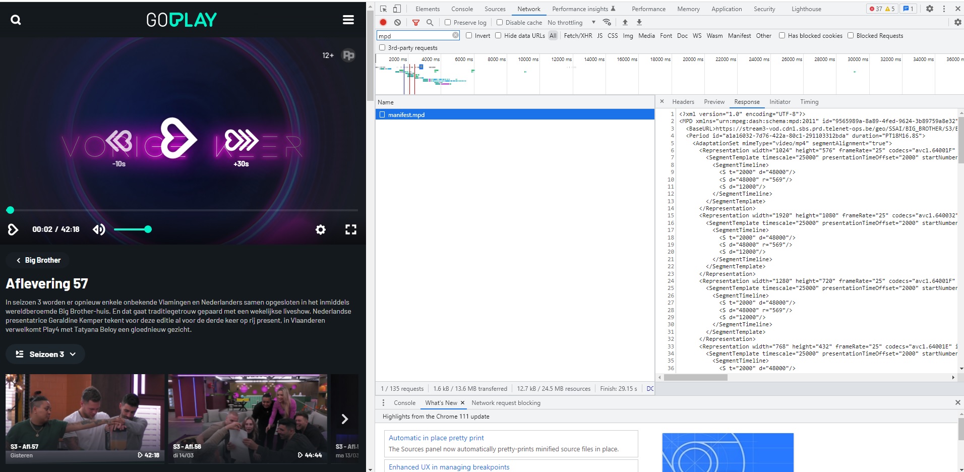Toggle device toolbar emulation icon

(x=397, y=9)
